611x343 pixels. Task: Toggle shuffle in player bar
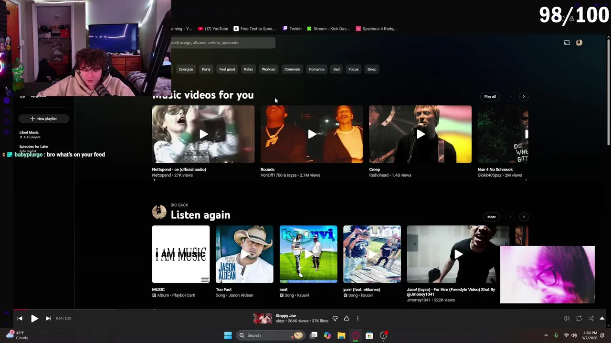pos(591,318)
